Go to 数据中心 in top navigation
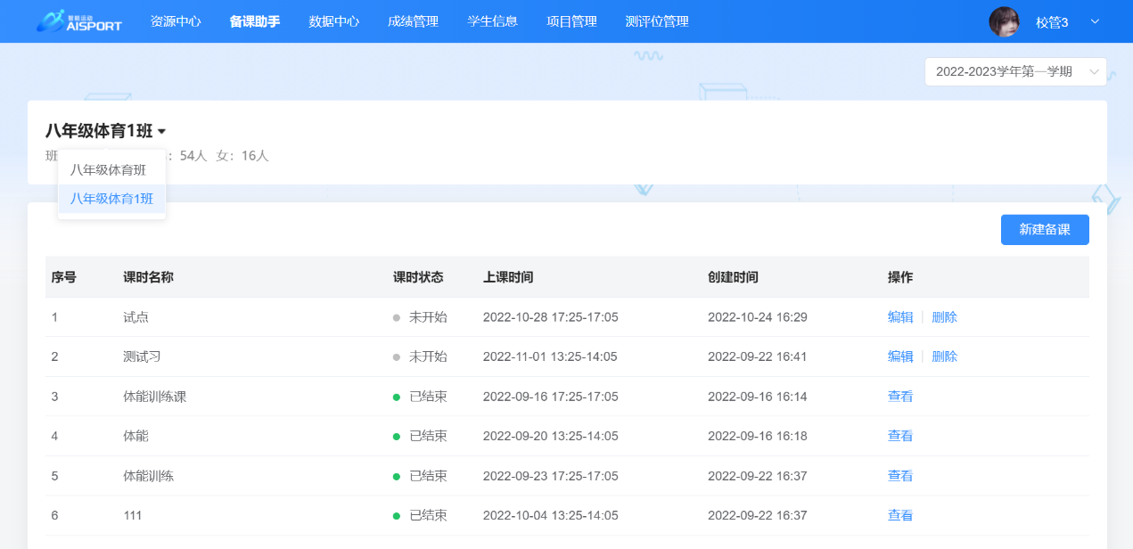1133x549 pixels. (333, 21)
